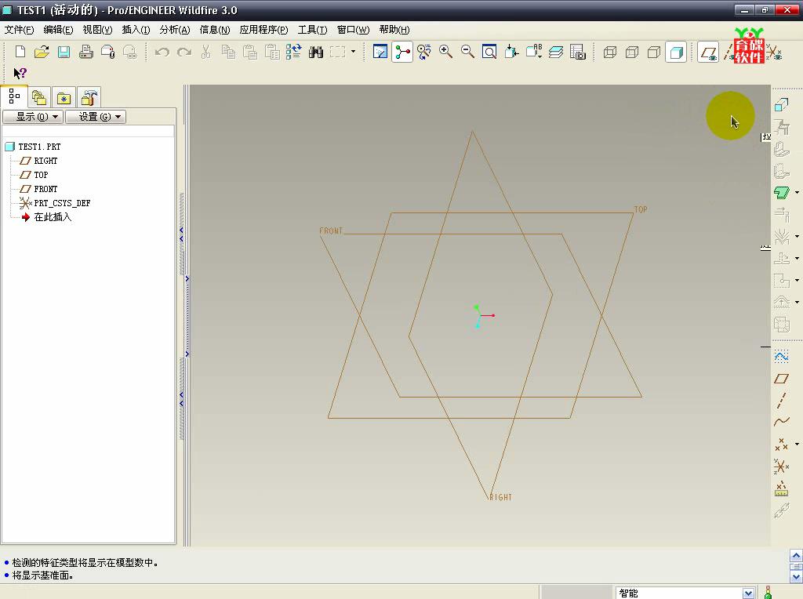Open the 视图(V) menu
The image size is (803, 599).
click(x=97, y=30)
